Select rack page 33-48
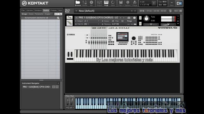The width and height of the screenshot is (204, 114). (x=156, y=11)
